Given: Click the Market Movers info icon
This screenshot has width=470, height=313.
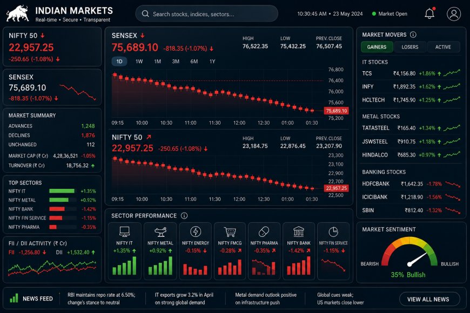Looking at the screenshot, I should tap(413, 35).
